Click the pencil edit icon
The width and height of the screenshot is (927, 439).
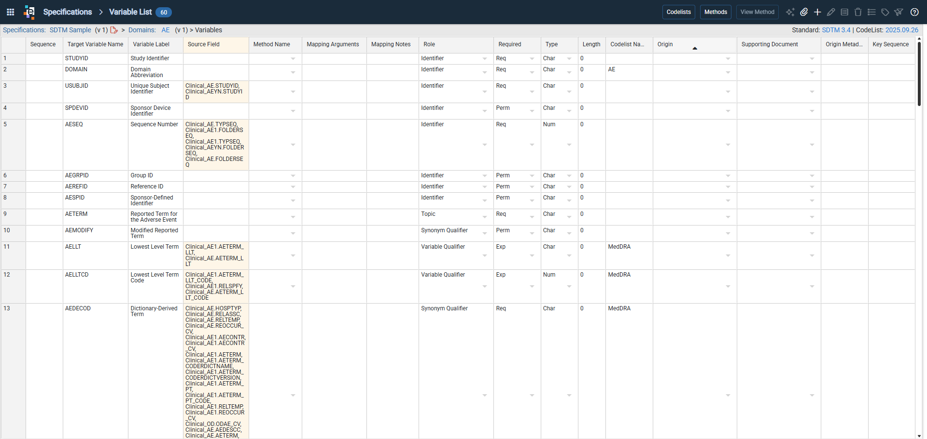pos(831,12)
